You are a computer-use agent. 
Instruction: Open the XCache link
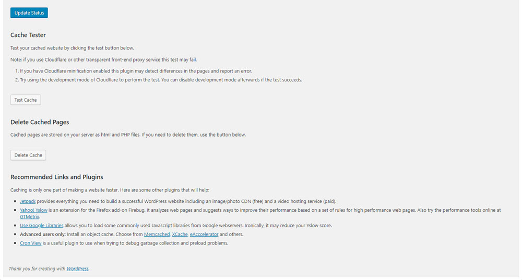[180, 235]
